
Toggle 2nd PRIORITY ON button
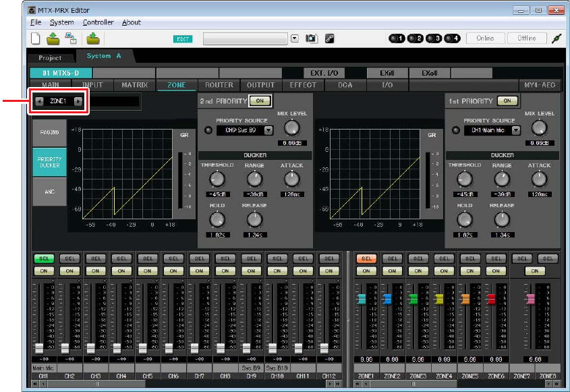[x=259, y=101]
